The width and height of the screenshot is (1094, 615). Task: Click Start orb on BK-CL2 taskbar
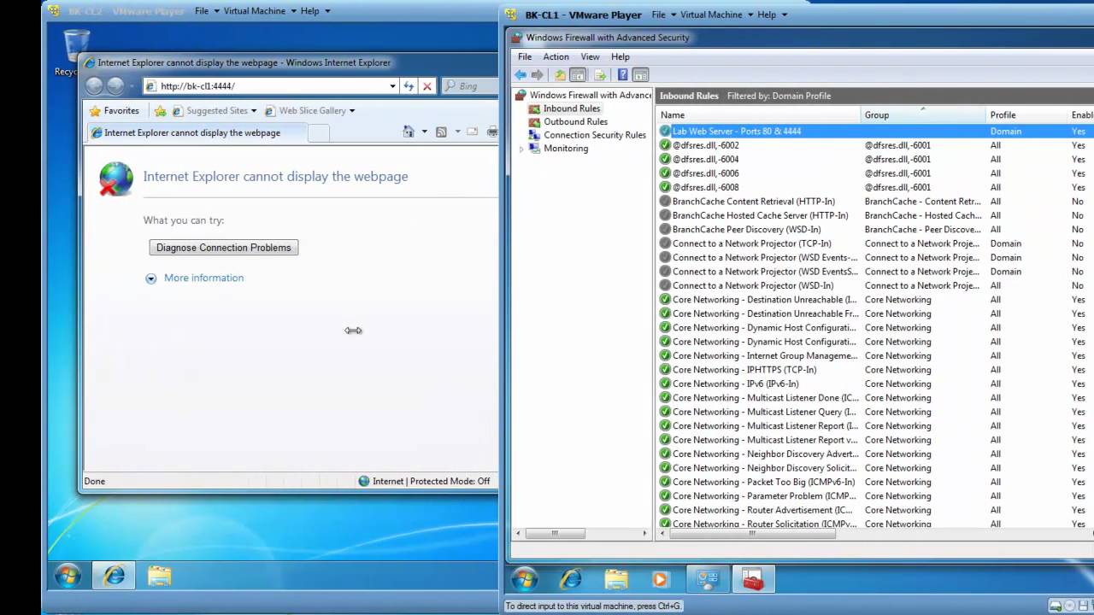pyautogui.click(x=68, y=576)
